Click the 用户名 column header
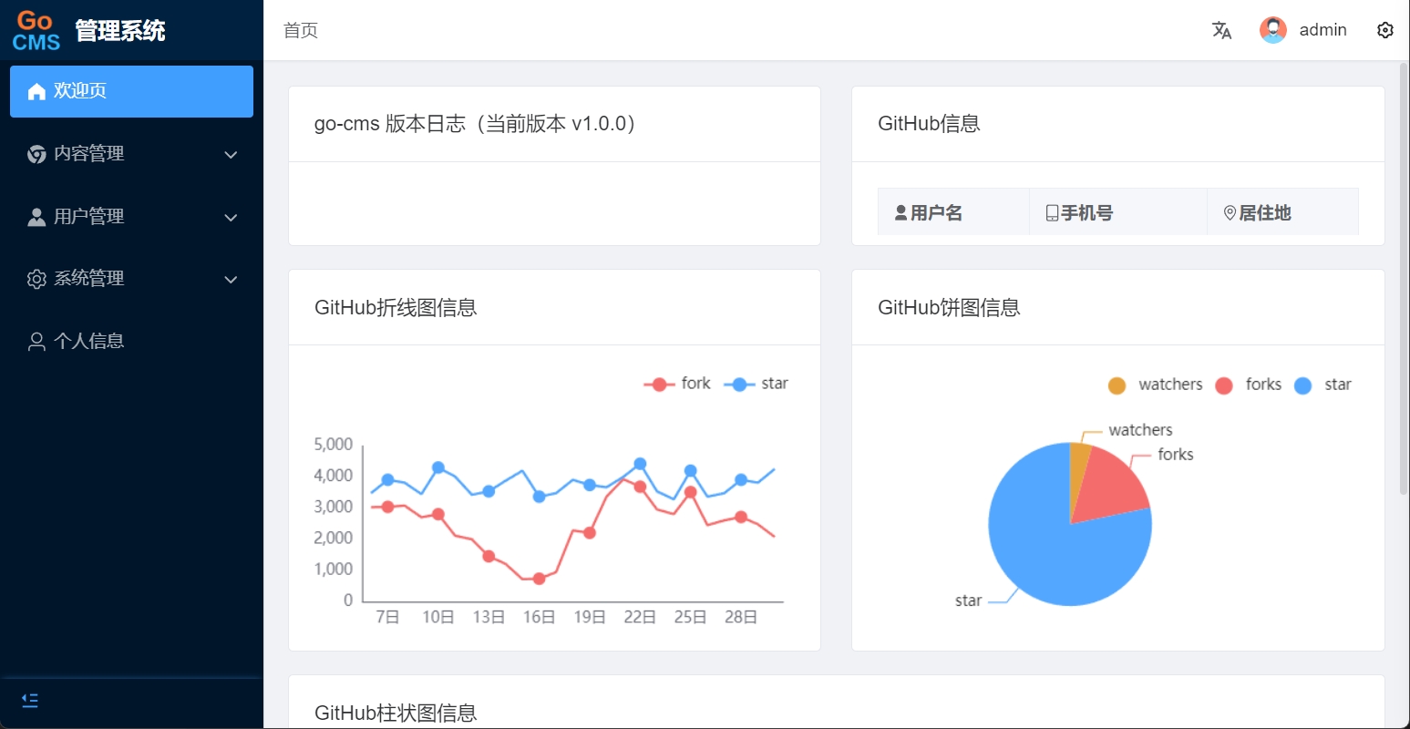The width and height of the screenshot is (1410, 729). [x=953, y=212]
